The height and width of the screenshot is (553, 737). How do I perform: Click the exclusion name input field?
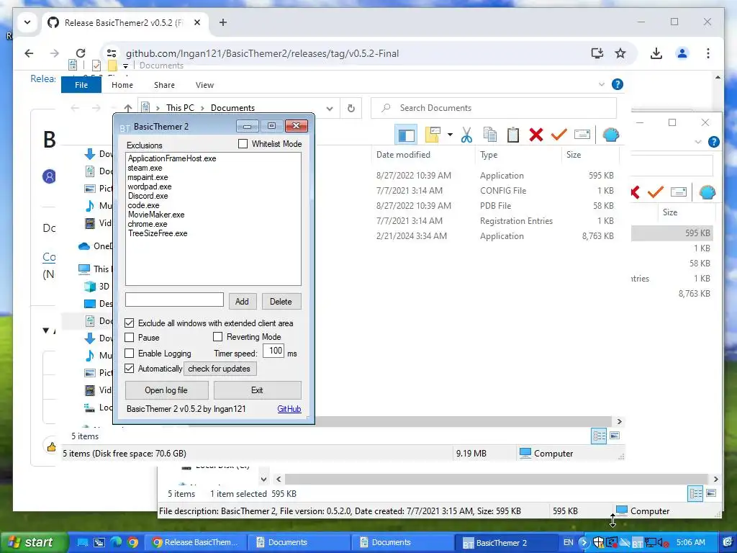coord(174,300)
